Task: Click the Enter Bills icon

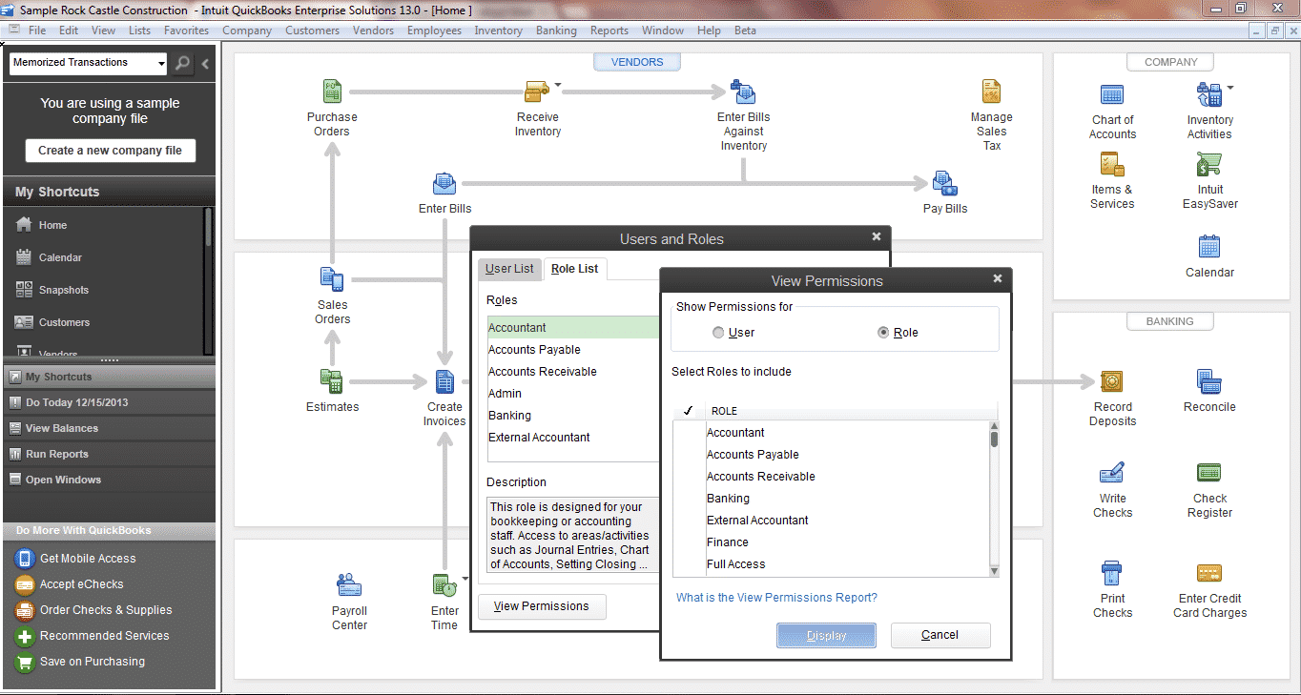Action: [x=444, y=184]
